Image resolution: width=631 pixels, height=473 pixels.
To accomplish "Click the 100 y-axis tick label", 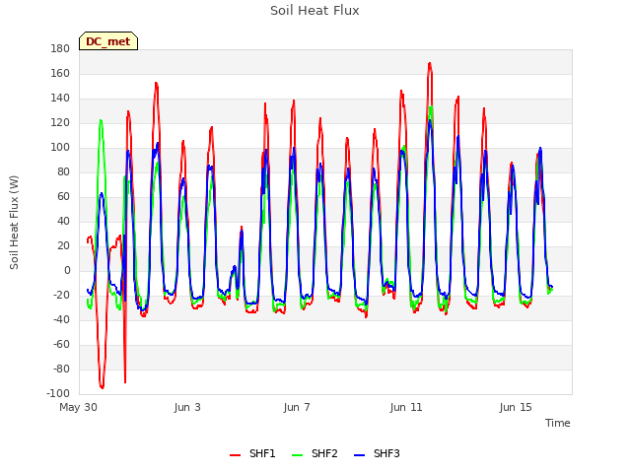I will click(x=60, y=147).
